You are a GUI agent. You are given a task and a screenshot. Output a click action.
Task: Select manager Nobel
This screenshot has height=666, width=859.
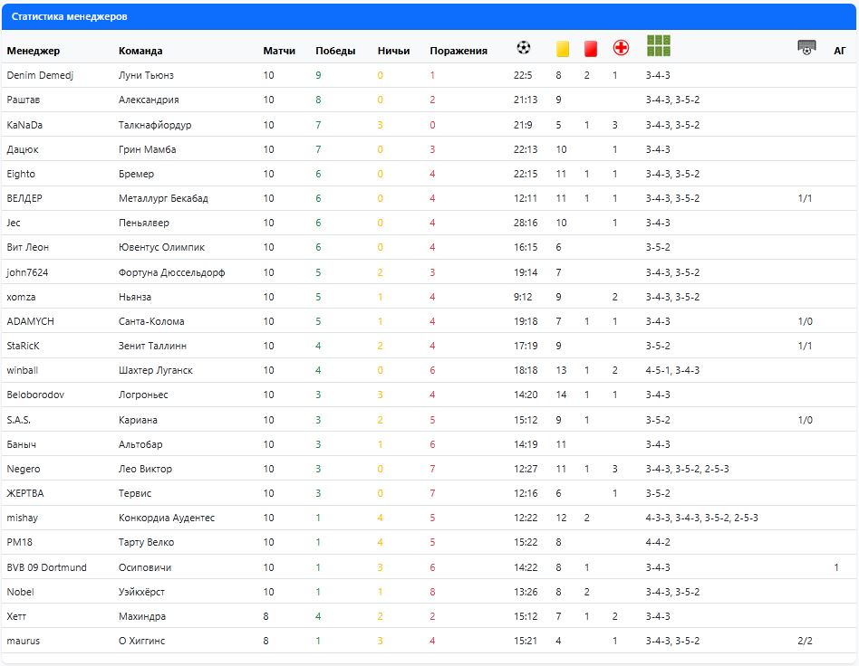point(20,592)
